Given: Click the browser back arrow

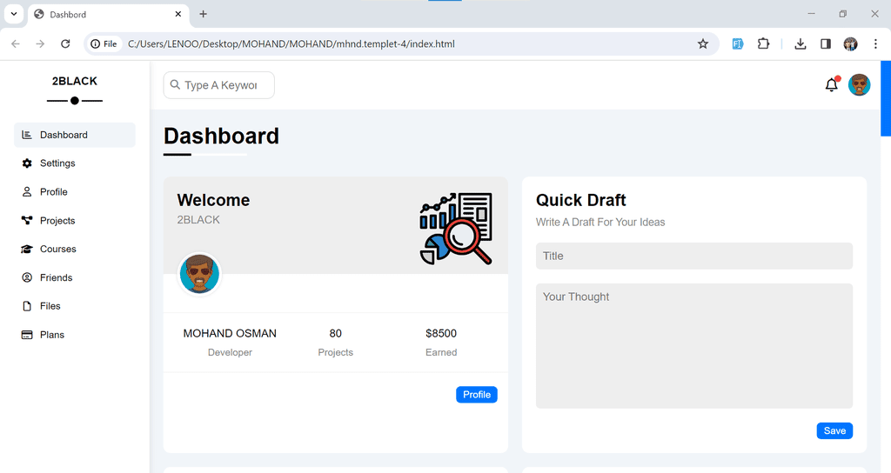Looking at the screenshot, I should click(16, 43).
